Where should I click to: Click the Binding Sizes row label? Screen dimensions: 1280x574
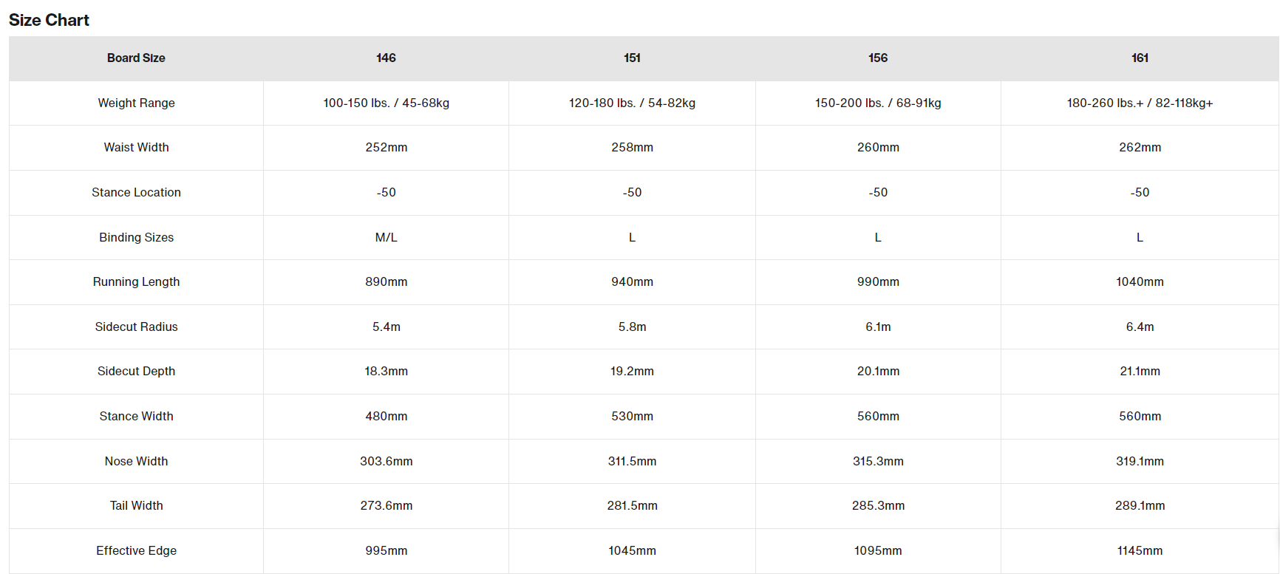point(136,237)
